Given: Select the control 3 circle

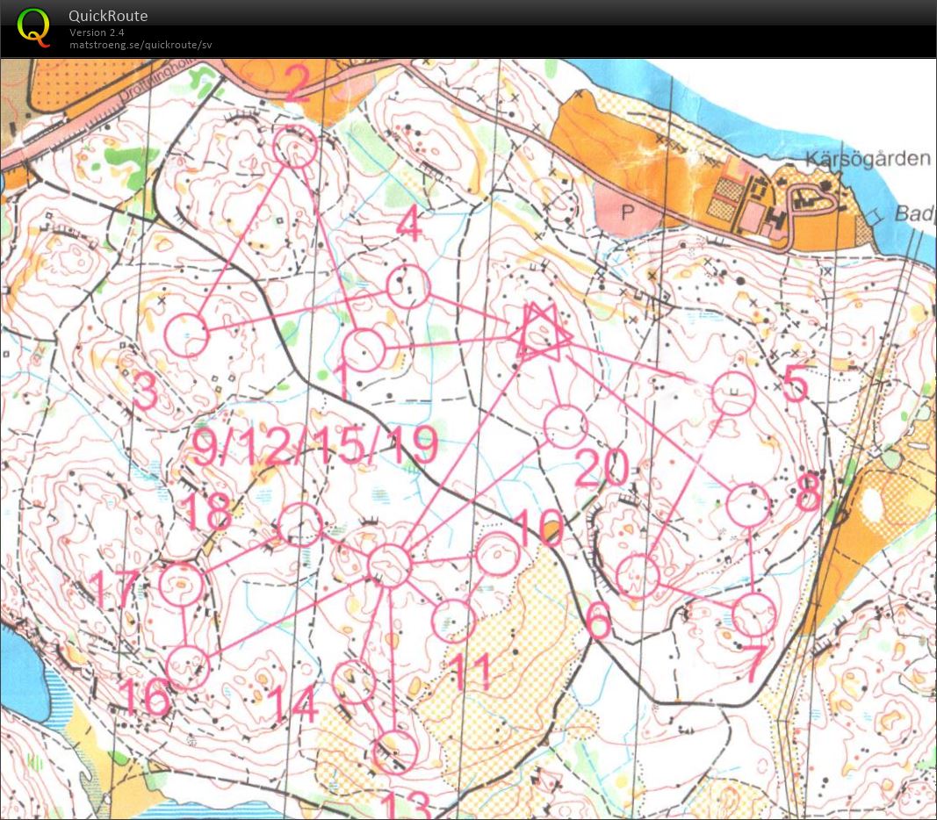Looking at the screenshot, I should point(186,334).
